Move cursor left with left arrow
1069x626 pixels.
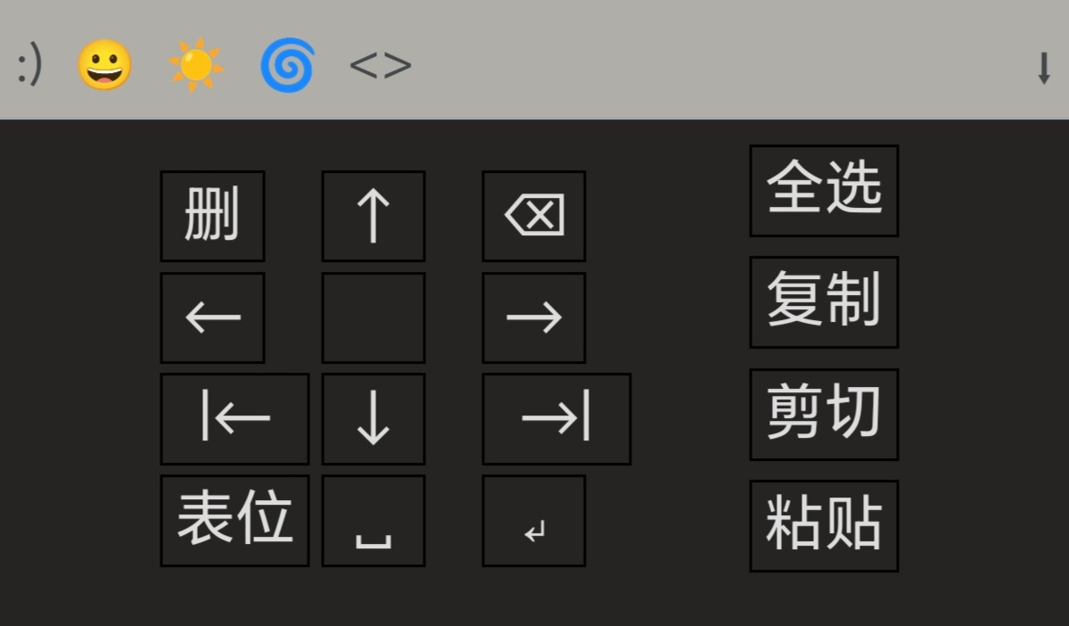click(212, 317)
